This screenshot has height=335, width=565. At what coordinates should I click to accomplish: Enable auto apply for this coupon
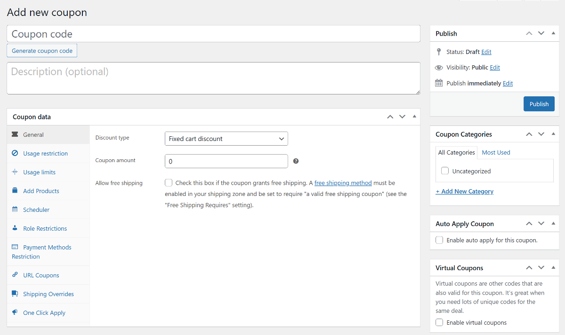[x=439, y=240]
